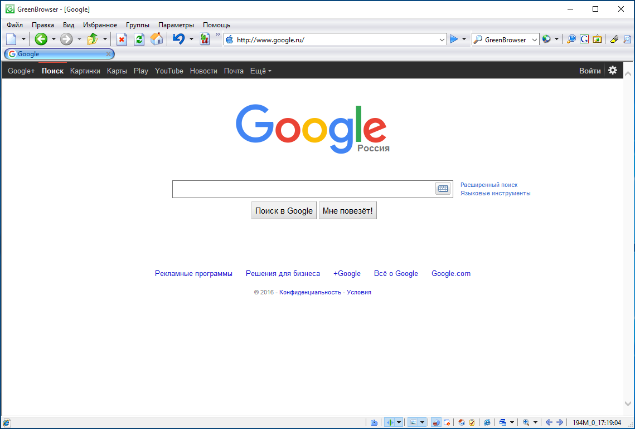Open the Конфиденциальность link

point(310,292)
